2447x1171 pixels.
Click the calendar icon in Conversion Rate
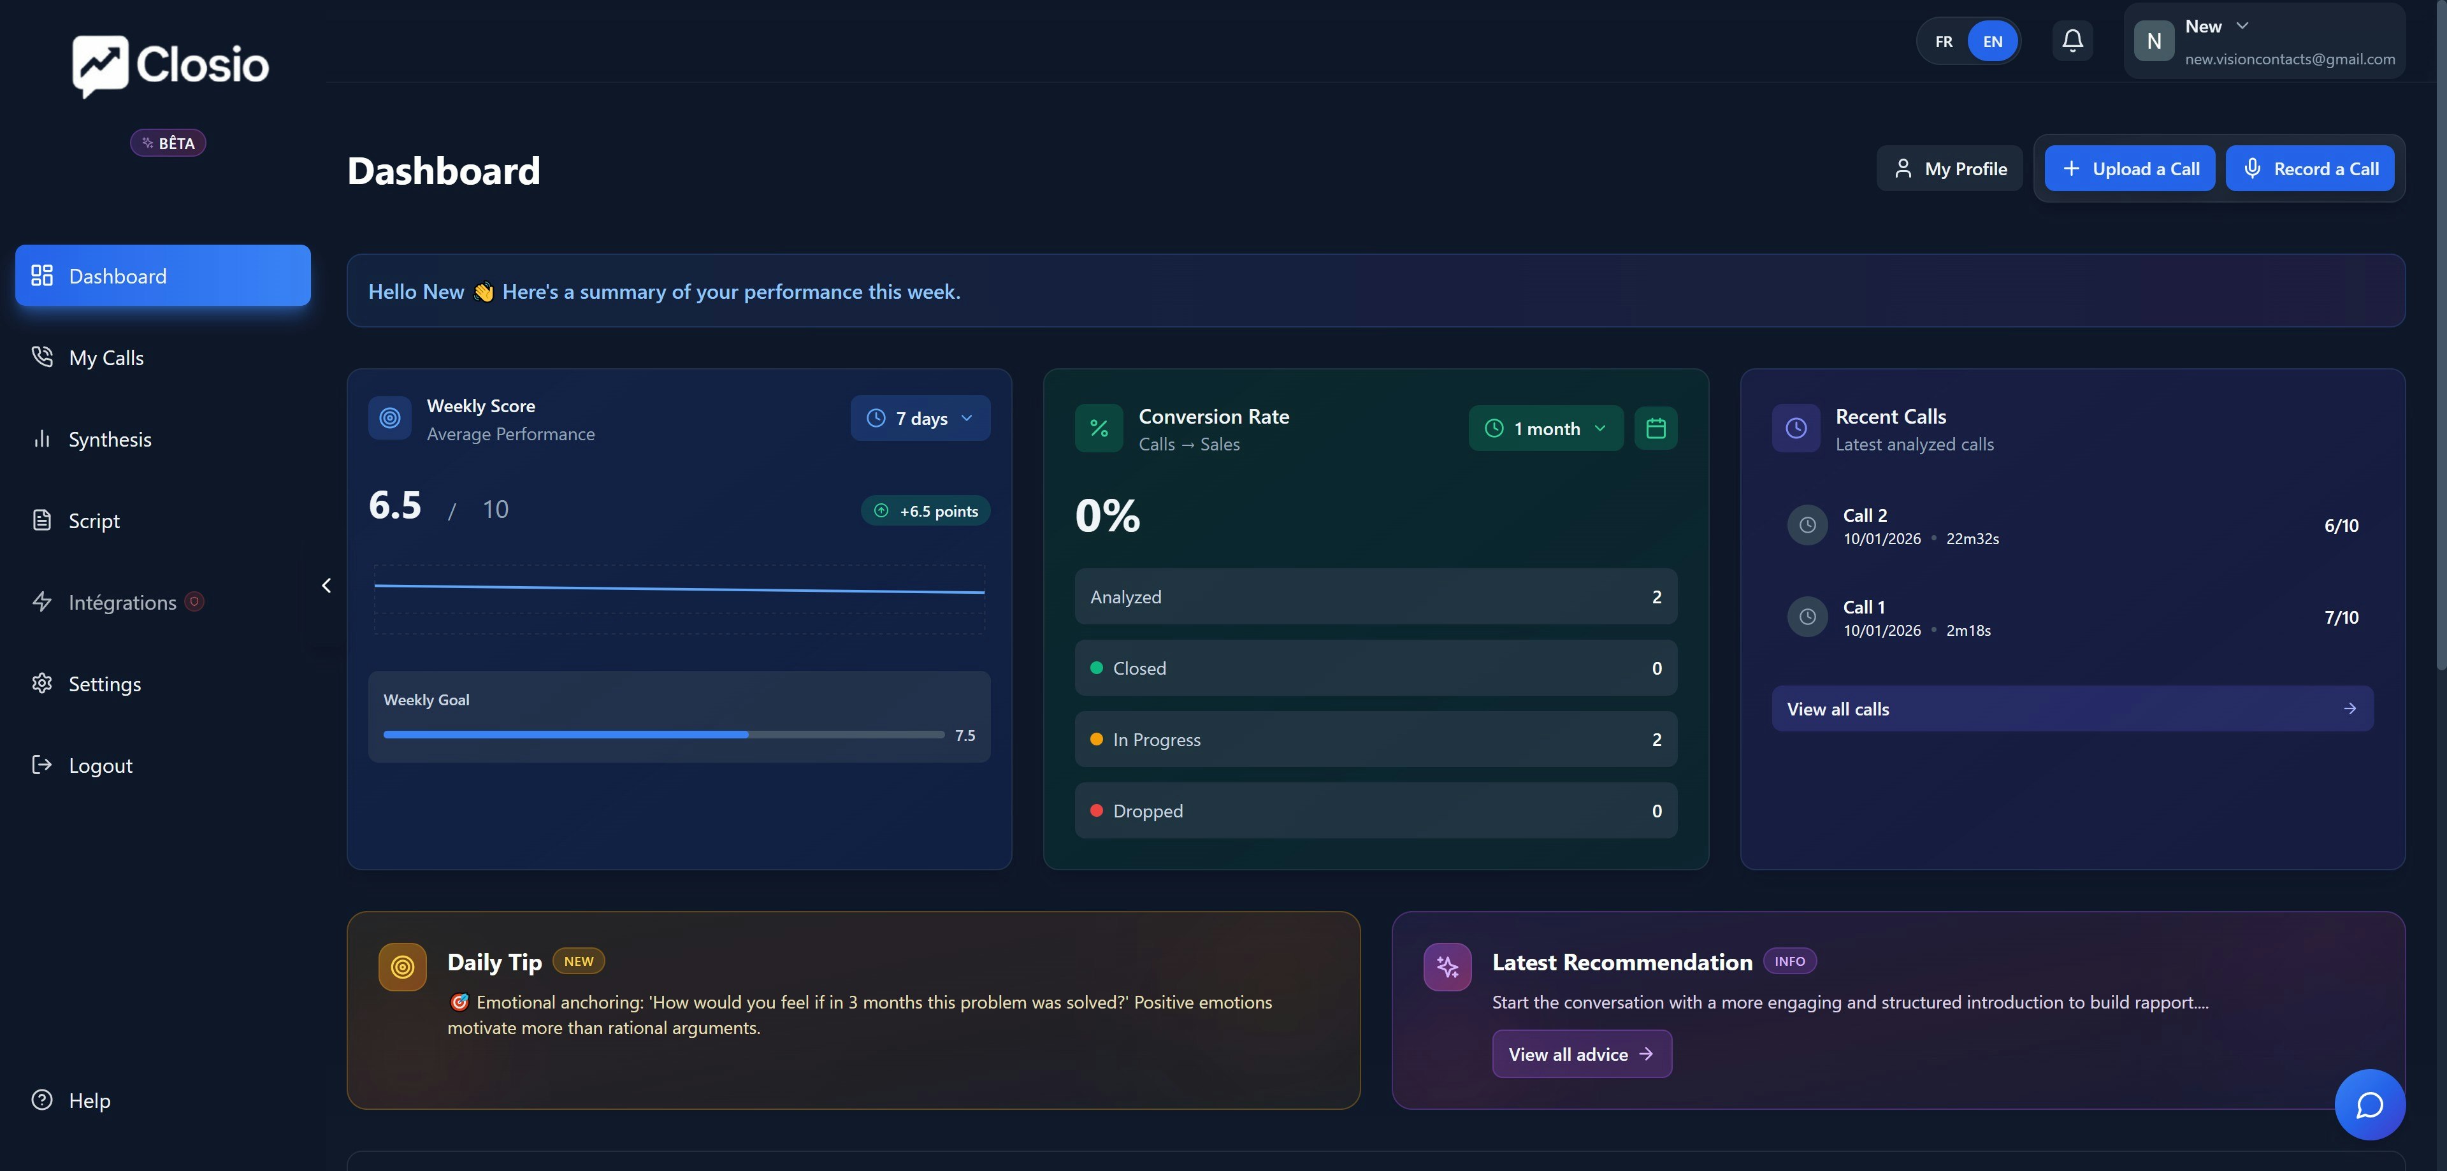coord(1655,428)
